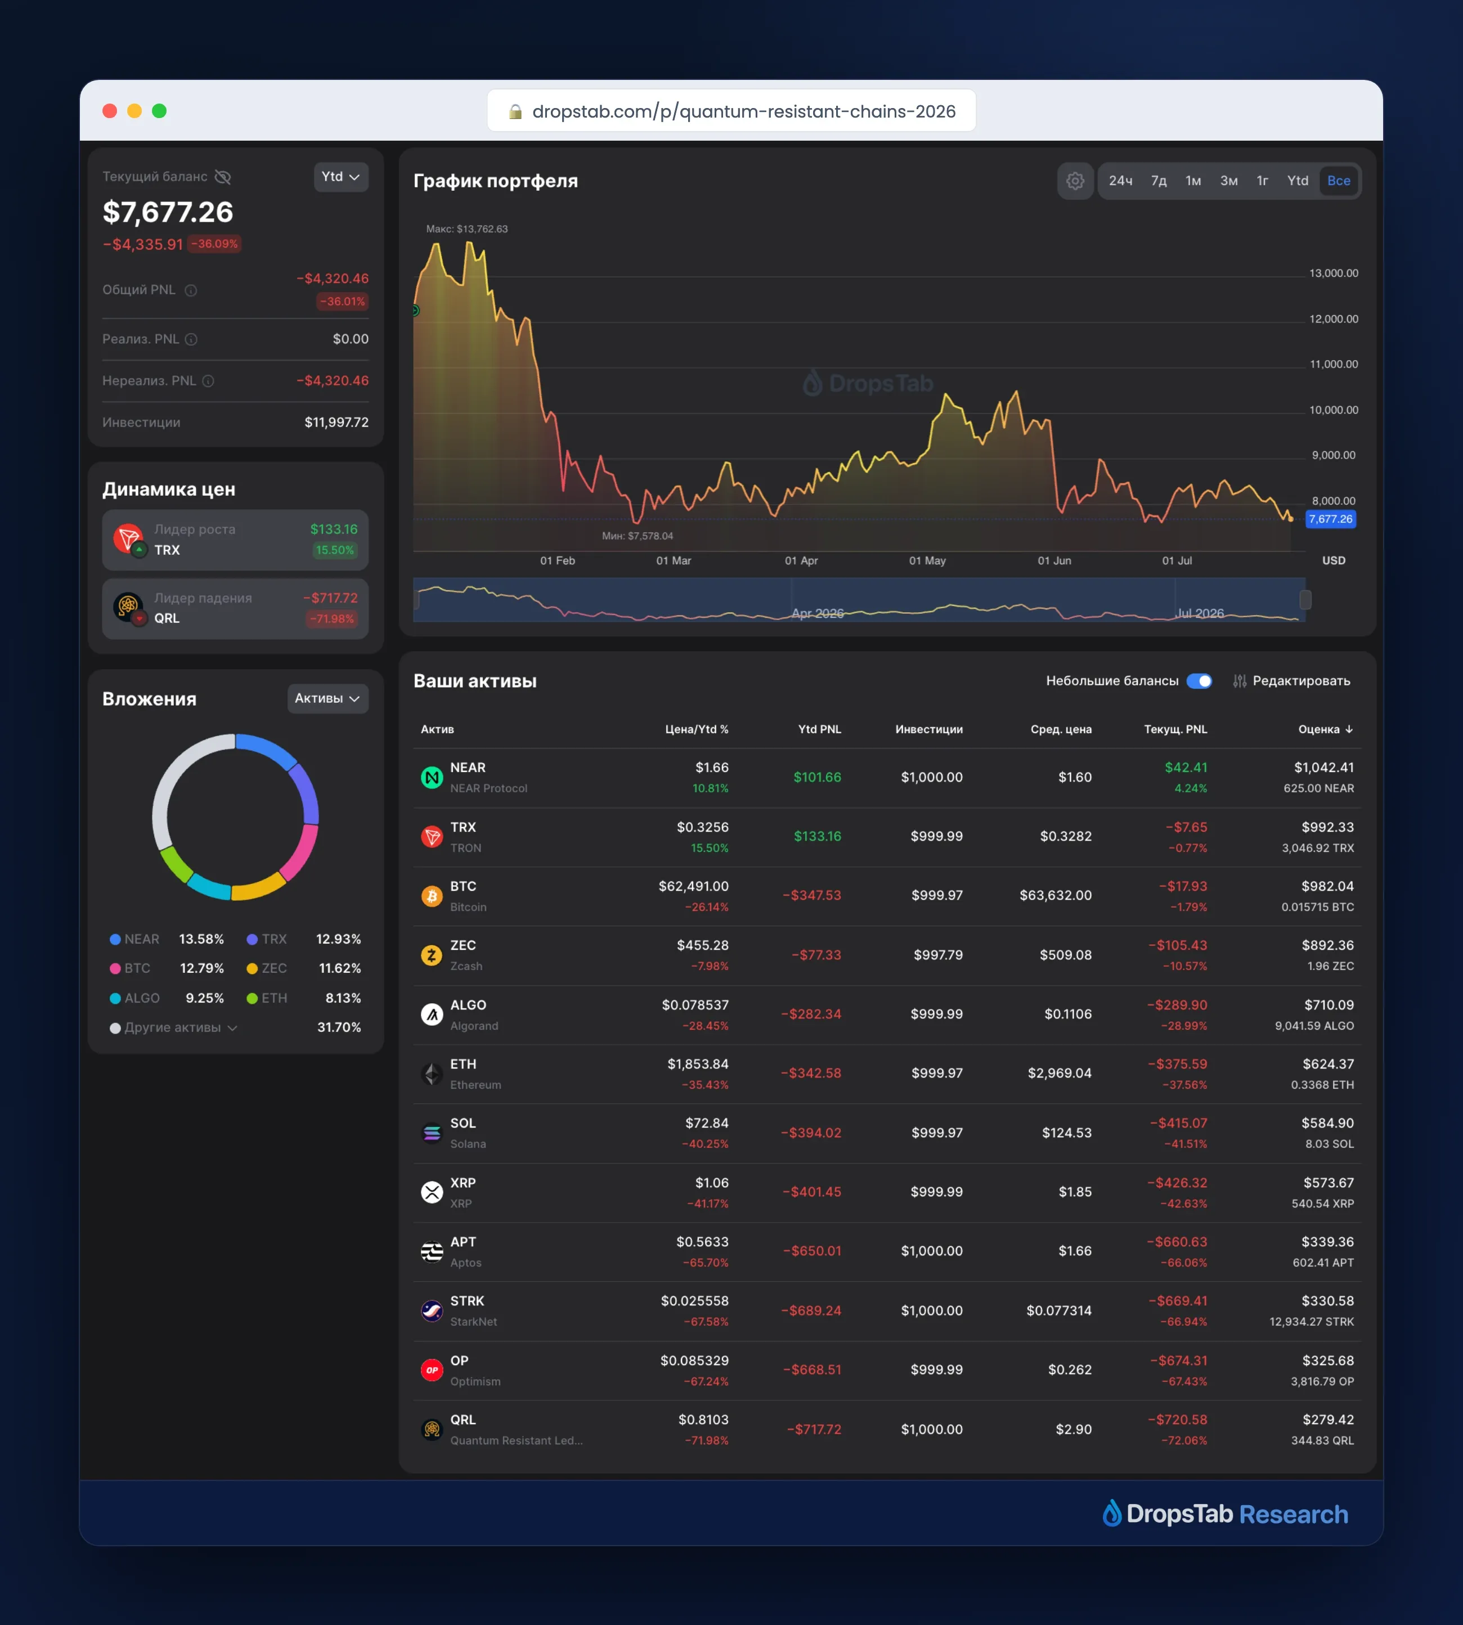Click the Algorand coin icon
Screen dimensions: 1463x1625
(x=432, y=1015)
